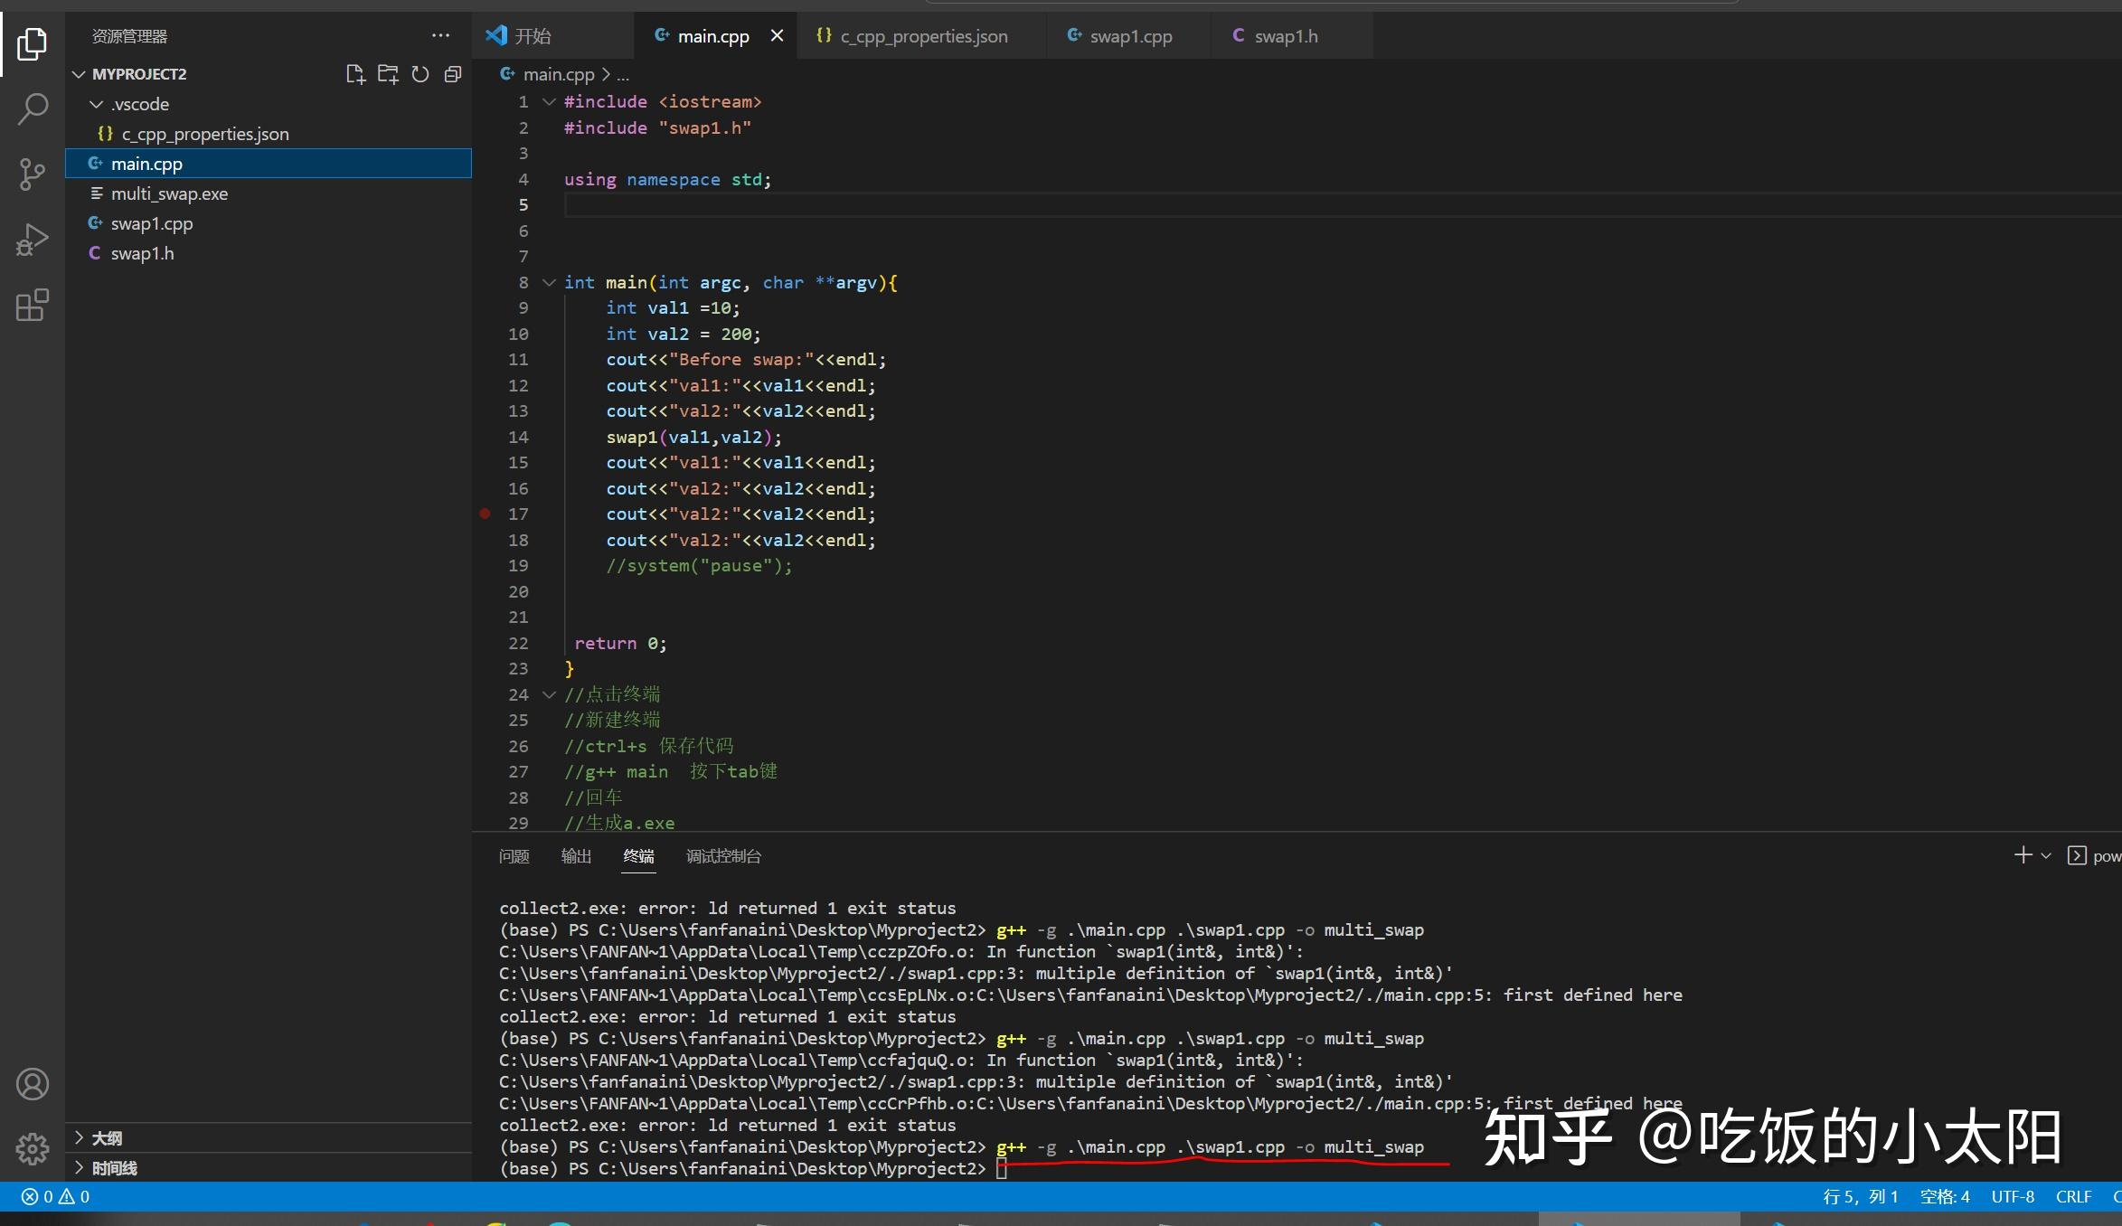Open the 问题 problems panel tab
The width and height of the screenshot is (2122, 1226).
[514, 855]
